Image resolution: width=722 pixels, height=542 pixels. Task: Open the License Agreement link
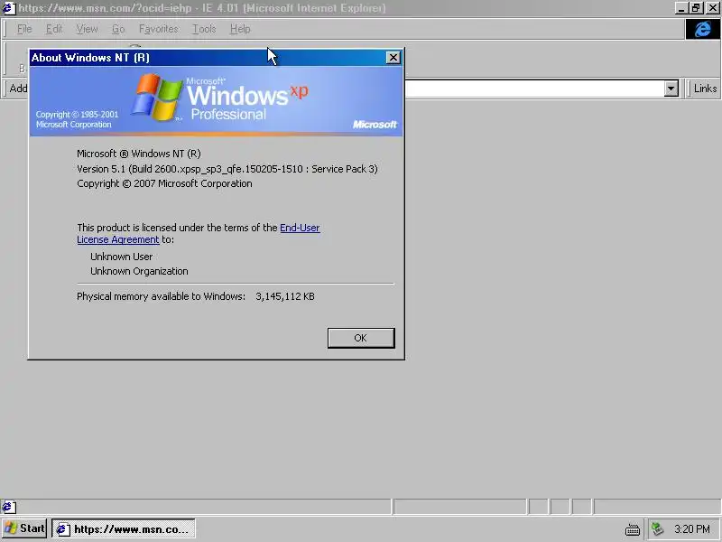tap(118, 239)
